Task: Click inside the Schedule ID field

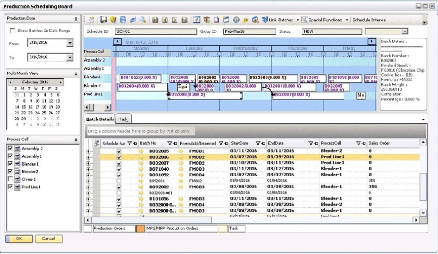Action: click(x=156, y=31)
